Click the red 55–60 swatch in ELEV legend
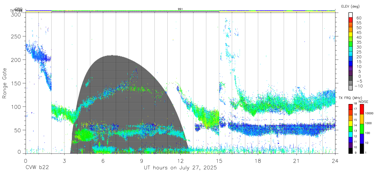The image size is (377, 174). tap(351, 20)
